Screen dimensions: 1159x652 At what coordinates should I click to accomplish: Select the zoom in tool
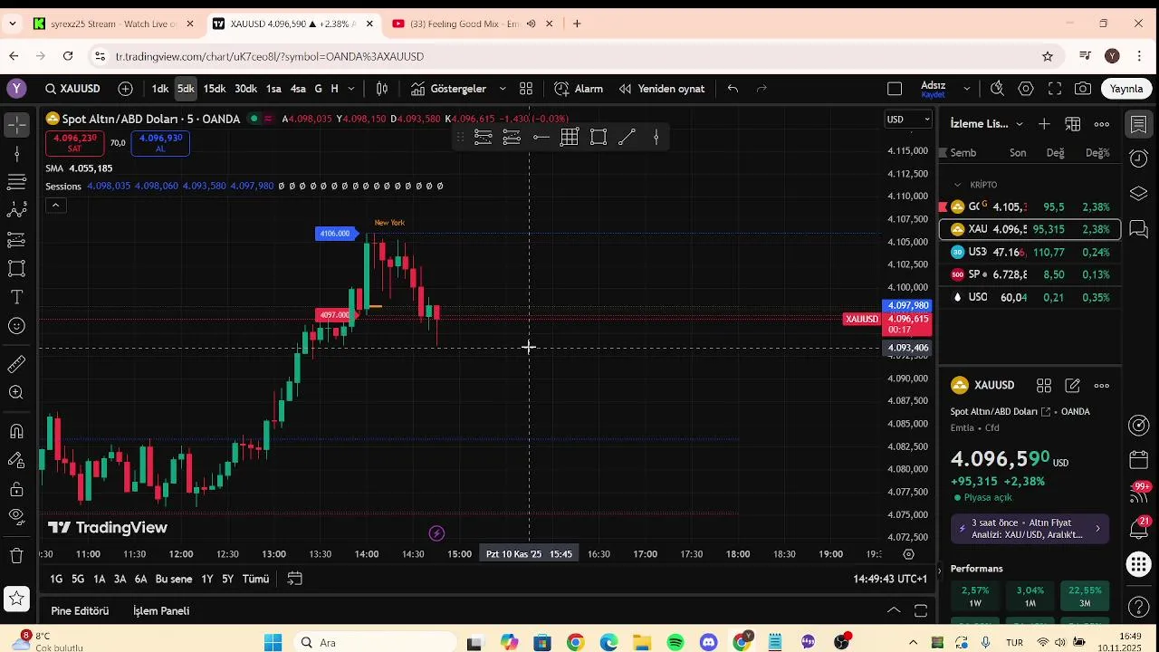(x=16, y=392)
